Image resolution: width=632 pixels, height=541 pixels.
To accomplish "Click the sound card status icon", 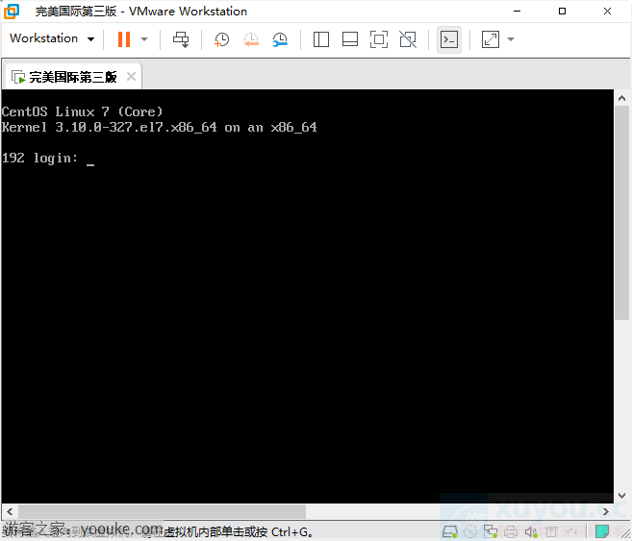I will pos(528,531).
